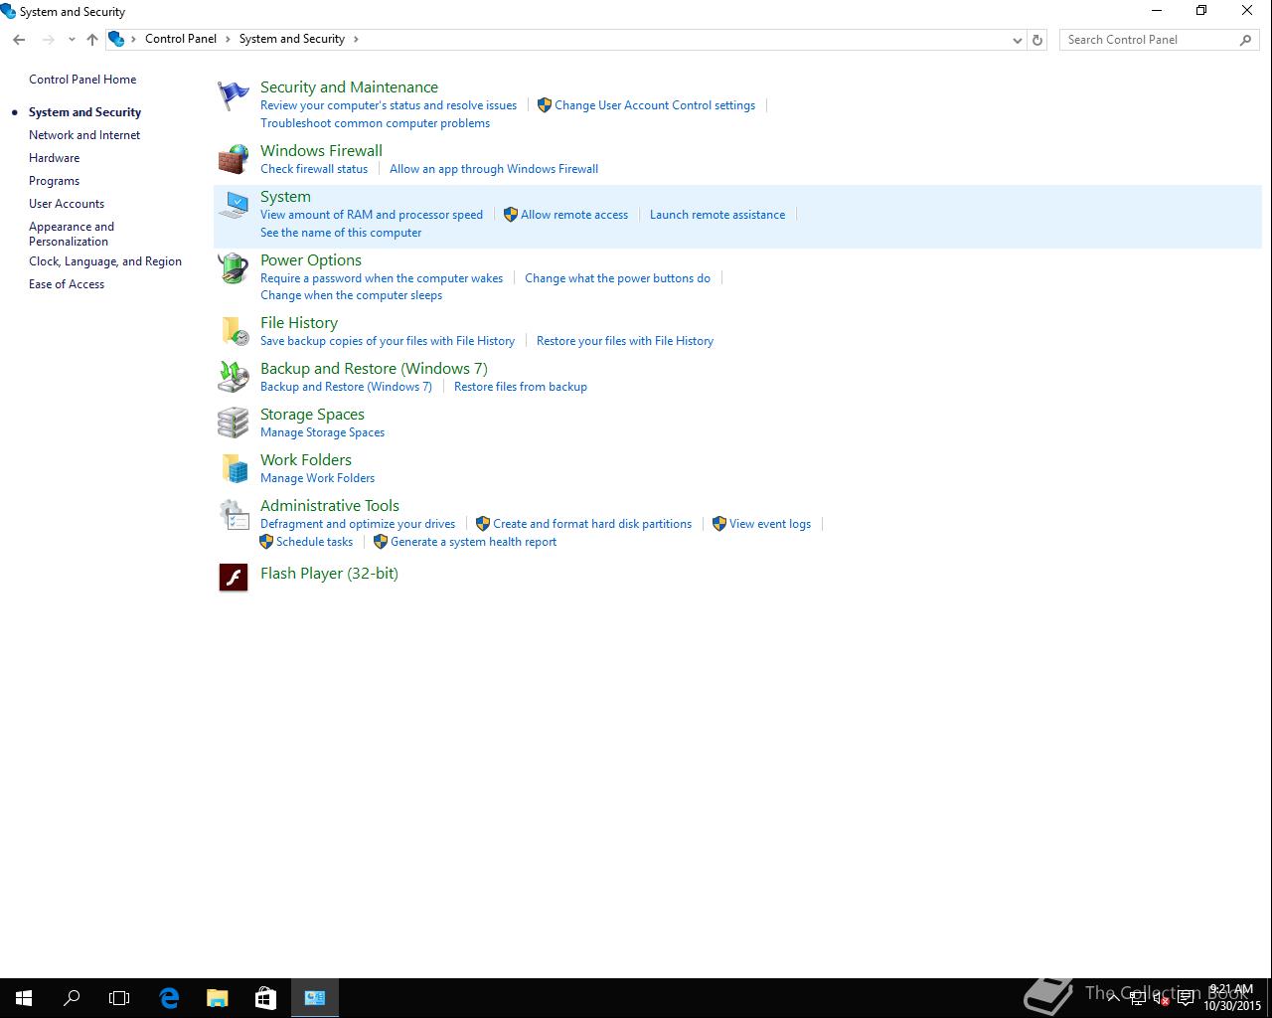
Task: Open Clock, Language, and Region category
Action: click(105, 261)
